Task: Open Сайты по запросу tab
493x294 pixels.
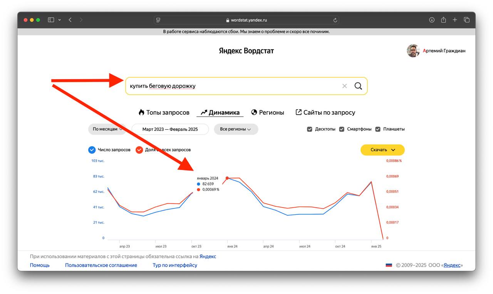Action: [325, 112]
